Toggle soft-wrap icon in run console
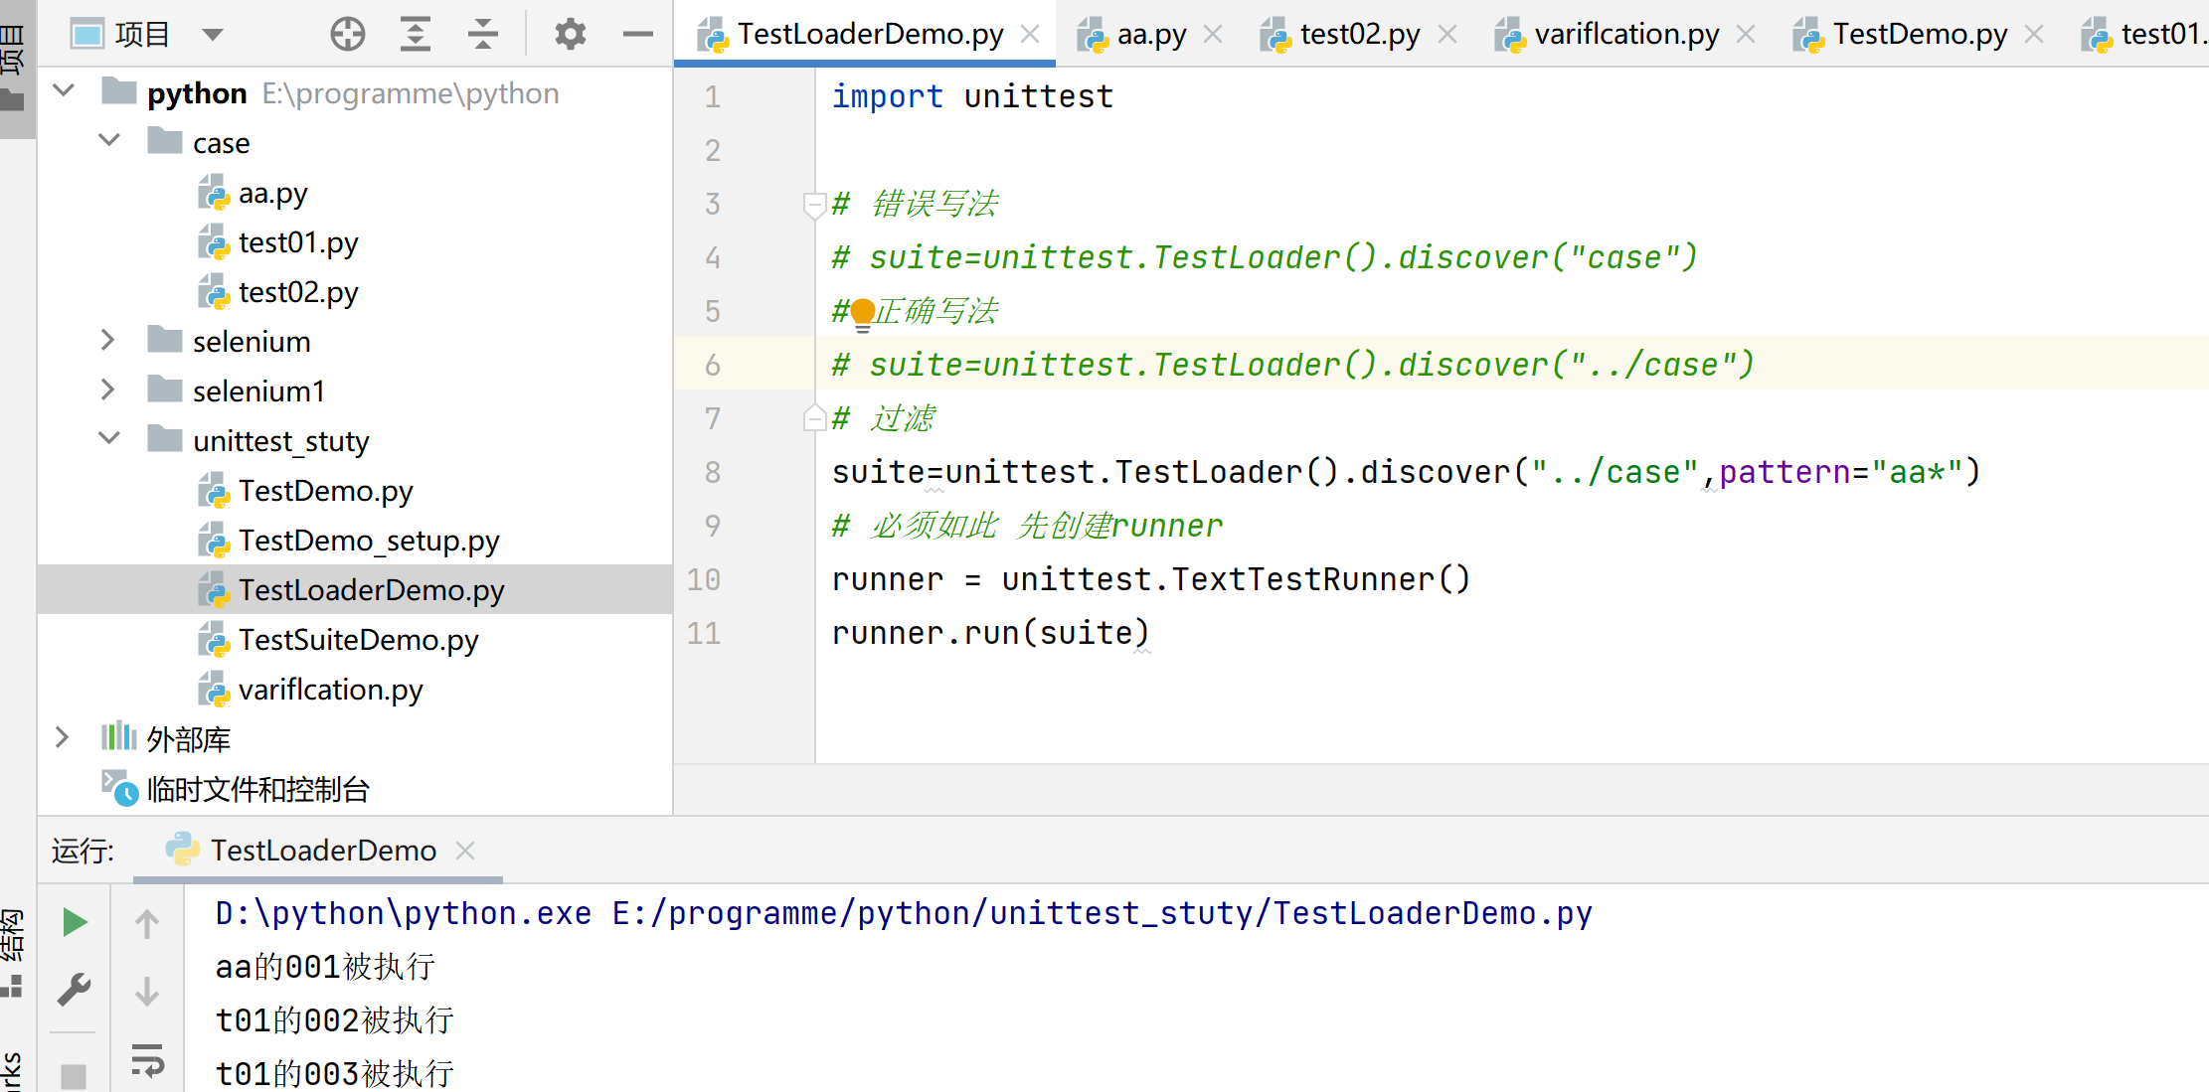The height and width of the screenshot is (1092, 2209). (x=147, y=1059)
